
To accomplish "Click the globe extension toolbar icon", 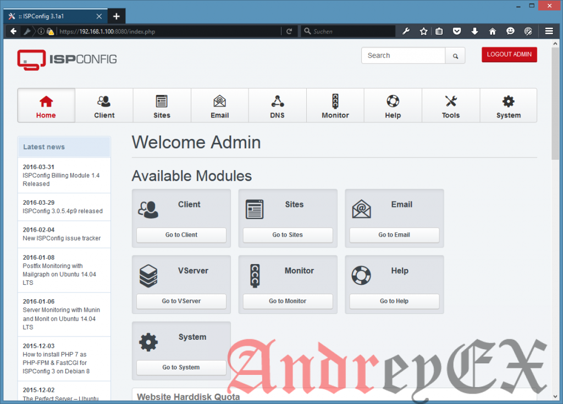I will (x=528, y=31).
